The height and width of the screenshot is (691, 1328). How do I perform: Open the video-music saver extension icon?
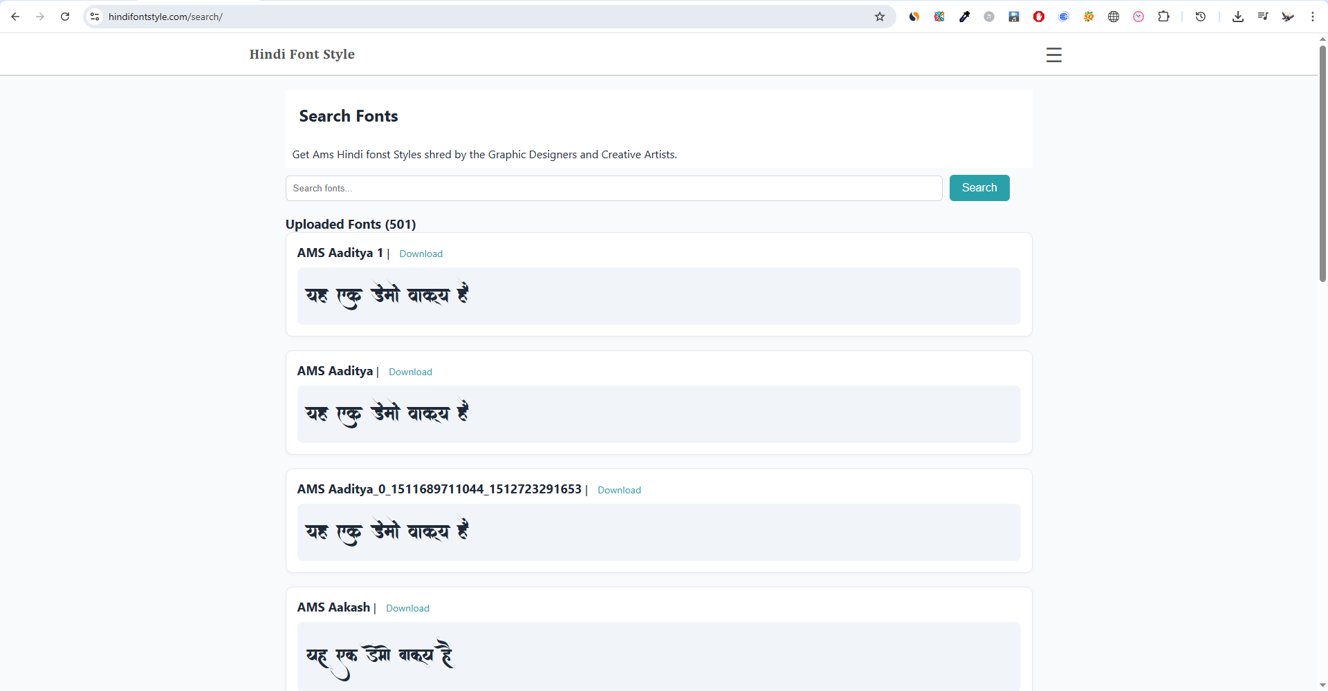tap(1014, 17)
